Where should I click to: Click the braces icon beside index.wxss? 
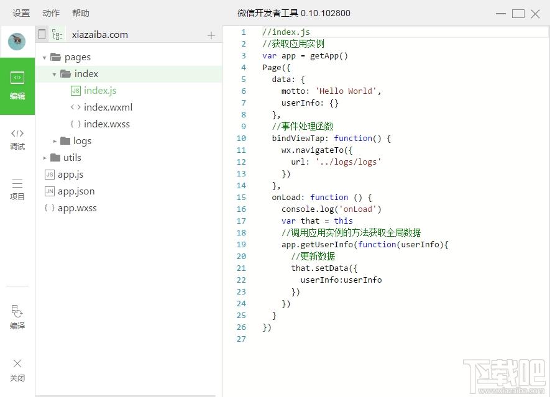tap(75, 124)
